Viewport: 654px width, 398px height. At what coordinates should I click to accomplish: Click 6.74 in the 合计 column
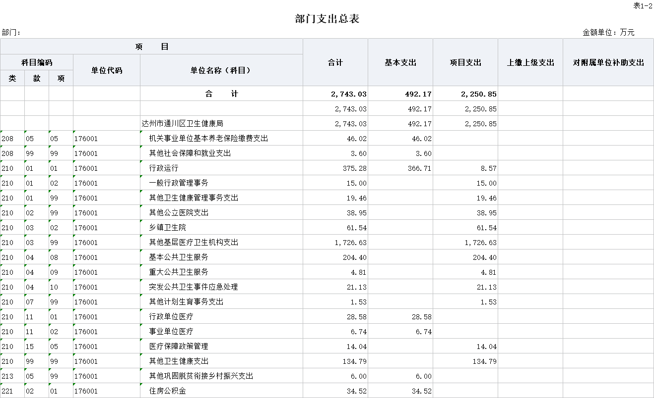pyautogui.click(x=359, y=332)
